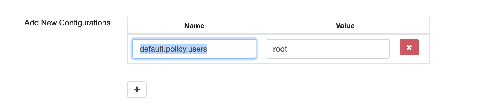This screenshot has width=478, height=111.
Task: Click the Value input containing root
Action: 328,49
